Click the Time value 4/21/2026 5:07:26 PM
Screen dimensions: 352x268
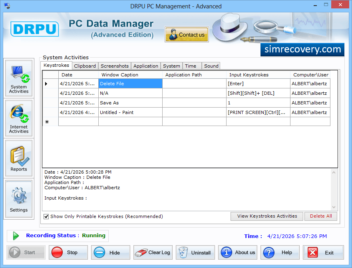click(297, 236)
